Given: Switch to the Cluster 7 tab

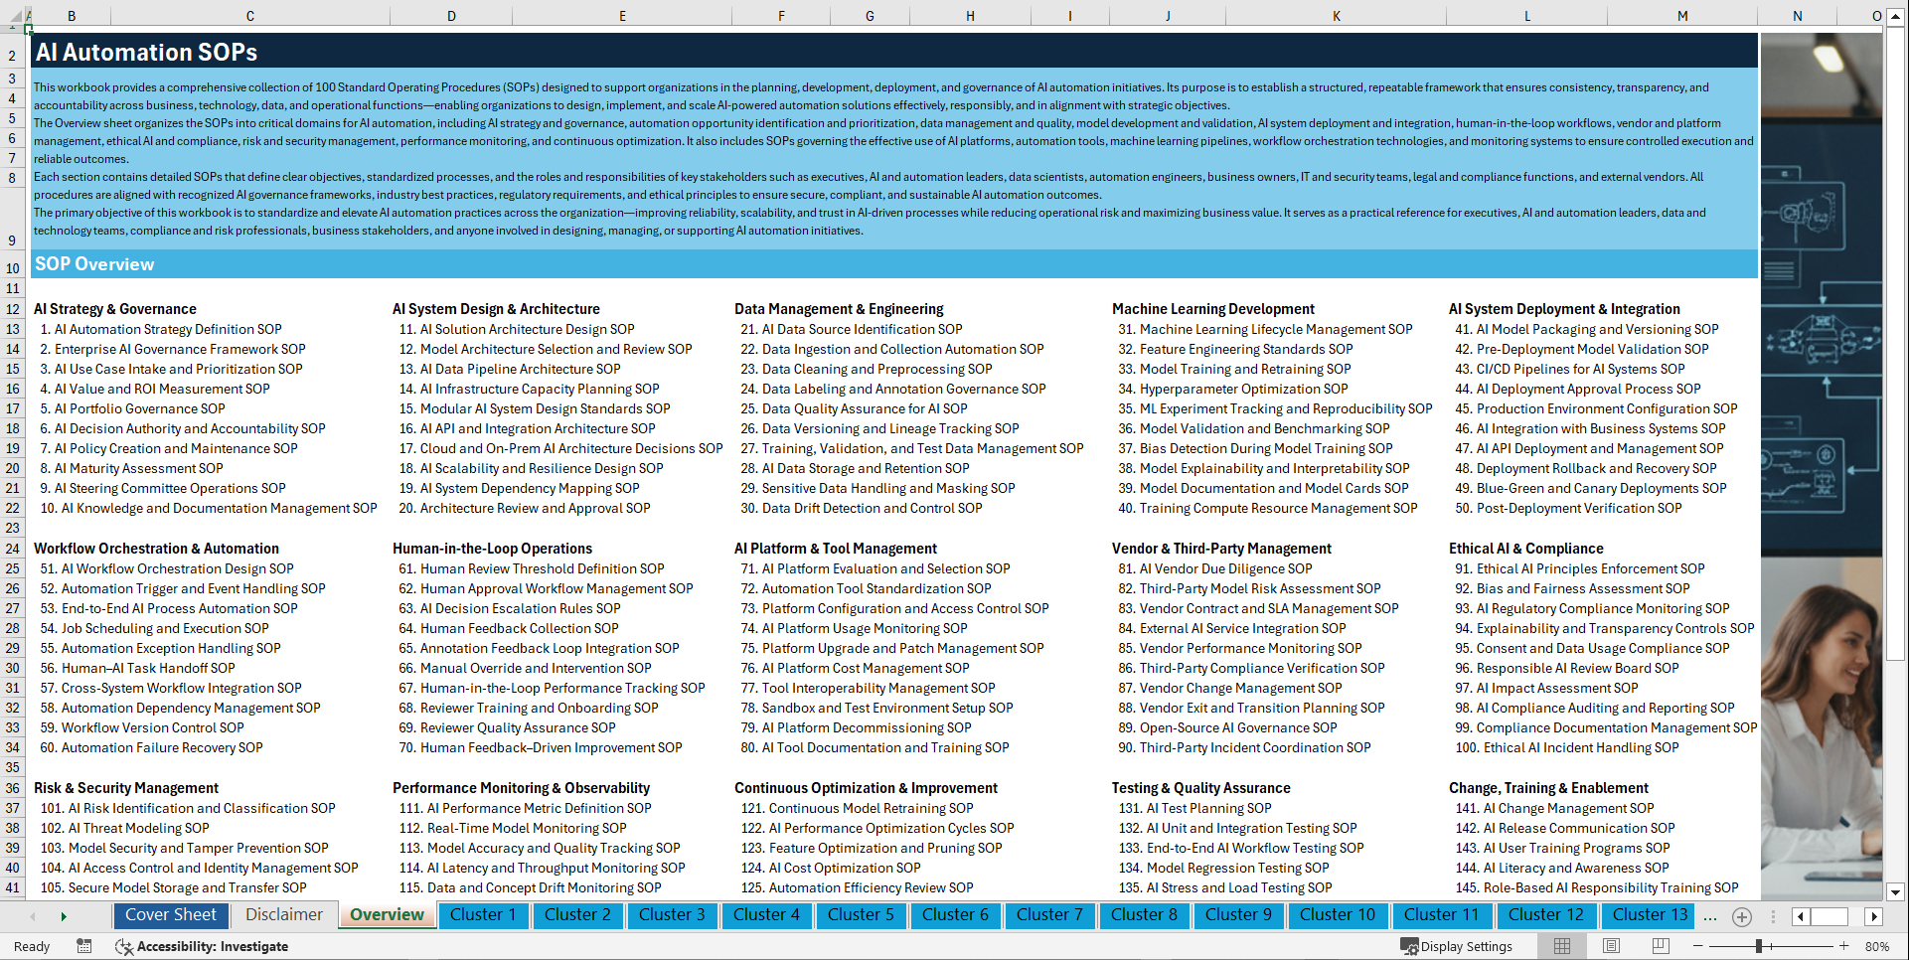Looking at the screenshot, I should click(1049, 915).
